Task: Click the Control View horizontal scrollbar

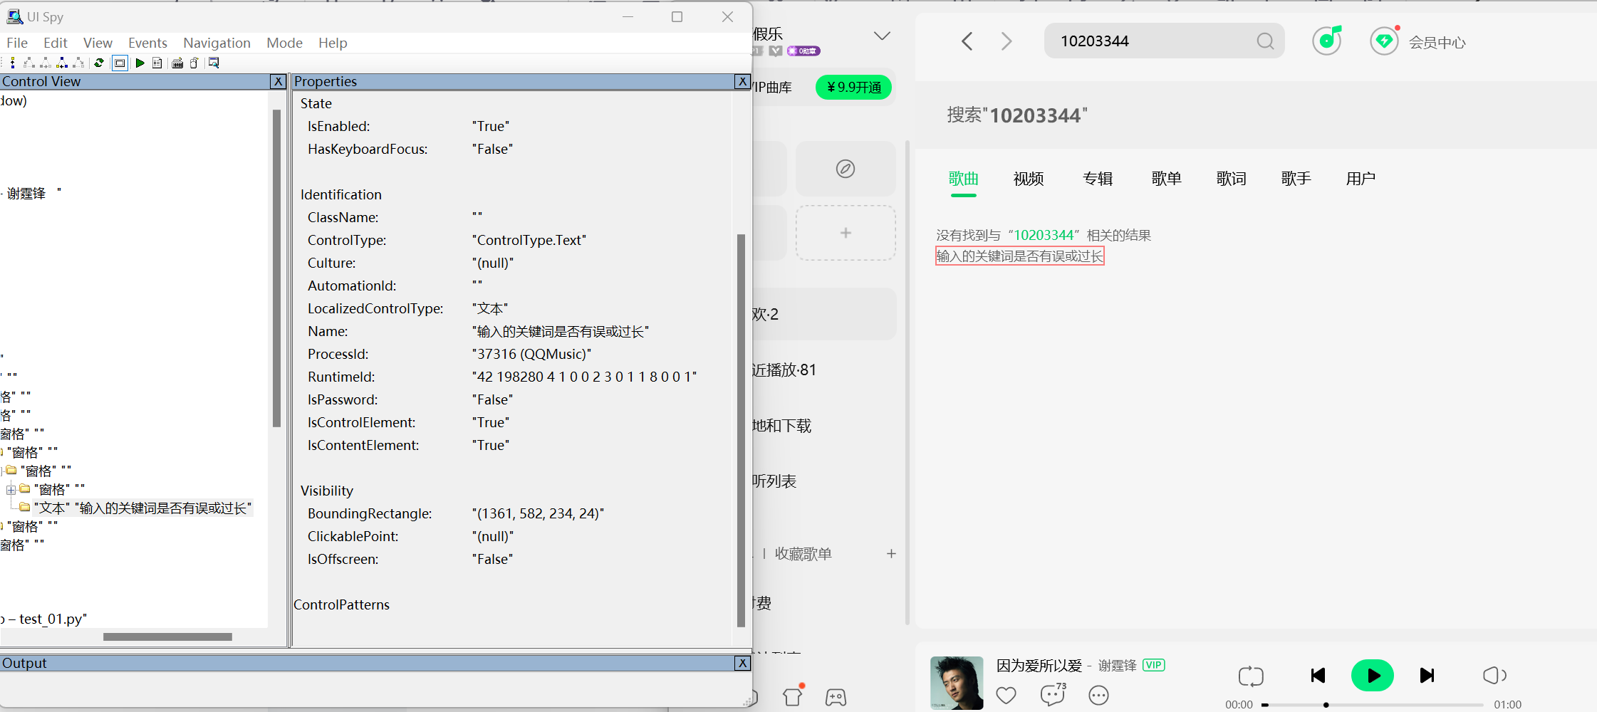Action: (167, 637)
